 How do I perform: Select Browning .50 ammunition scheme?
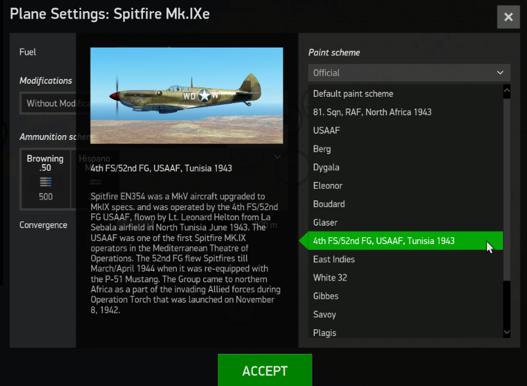(x=46, y=179)
